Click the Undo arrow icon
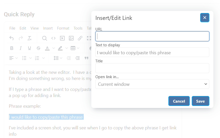Viewport: 220px width, 138px height. (11, 38)
